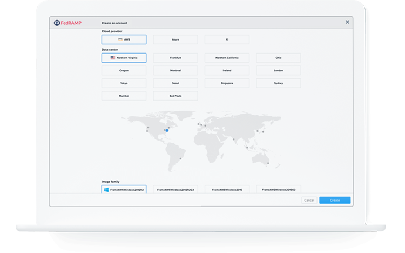Choose Azure as cloud provider
Image resolution: width=405 pixels, height=253 pixels.
(x=175, y=39)
